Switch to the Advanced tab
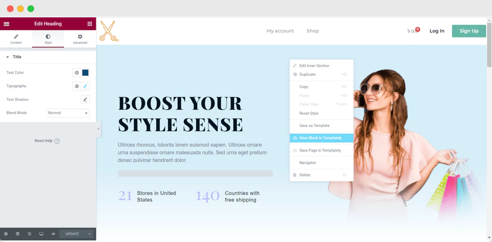Viewport: 492px width, 242px height. (x=80, y=39)
